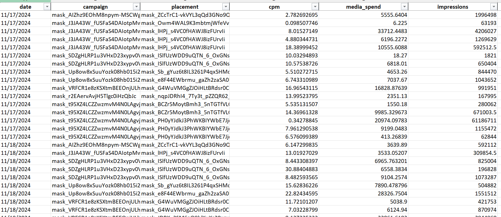This screenshot has height=217, width=501.
Task: Select cpm cell 7.03228799
Action: (x=274, y=210)
